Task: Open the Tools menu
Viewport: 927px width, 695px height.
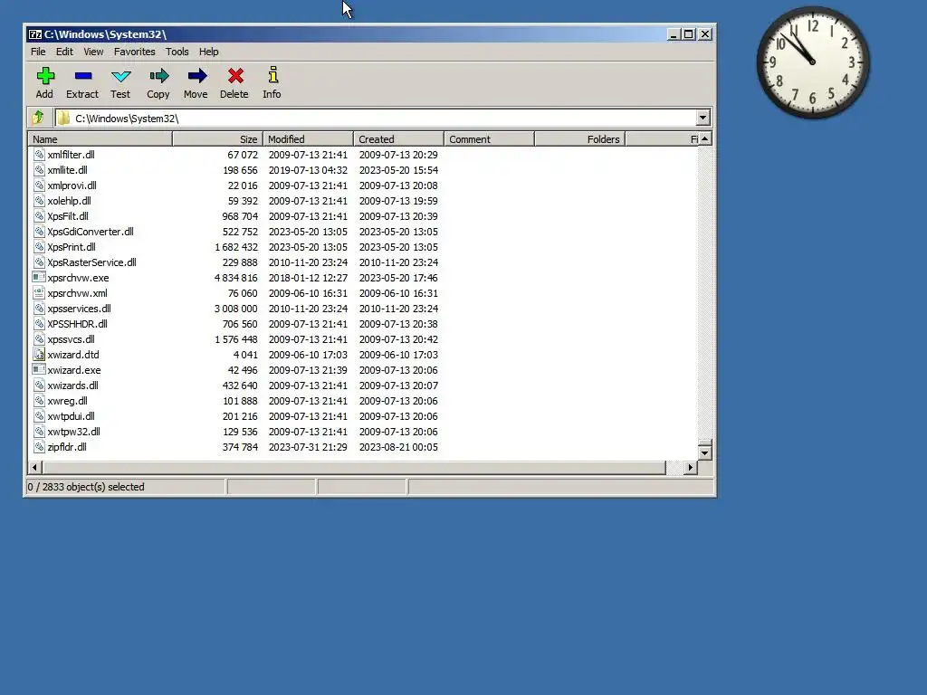Action: 177,52
